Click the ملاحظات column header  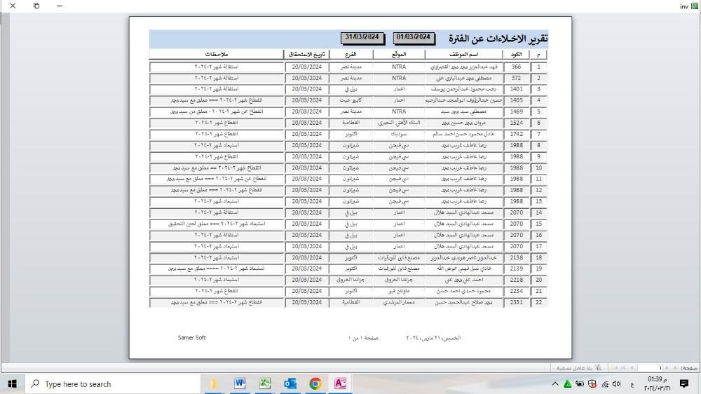[x=217, y=54]
